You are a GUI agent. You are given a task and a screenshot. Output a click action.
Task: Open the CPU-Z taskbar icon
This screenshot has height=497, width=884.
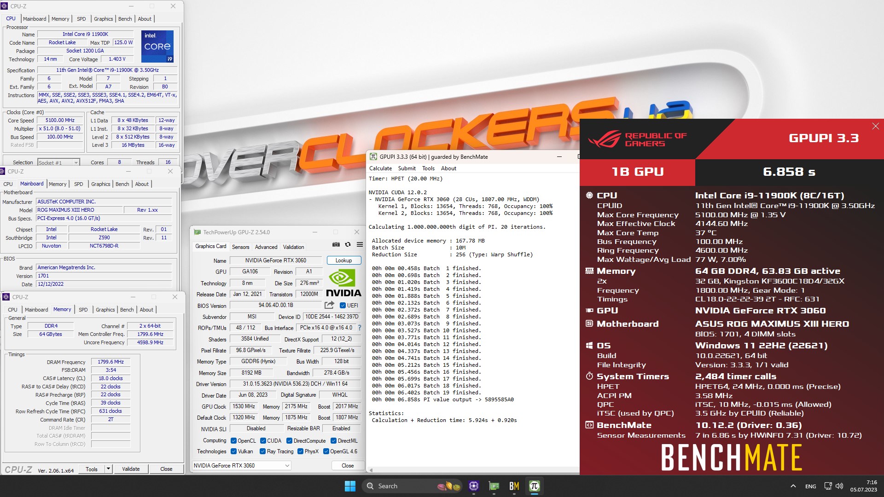coord(474,486)
